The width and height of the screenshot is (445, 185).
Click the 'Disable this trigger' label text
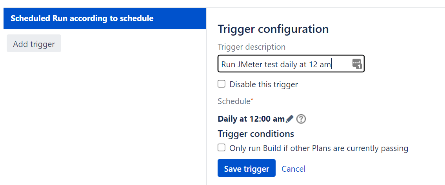[x=263, y=84]
